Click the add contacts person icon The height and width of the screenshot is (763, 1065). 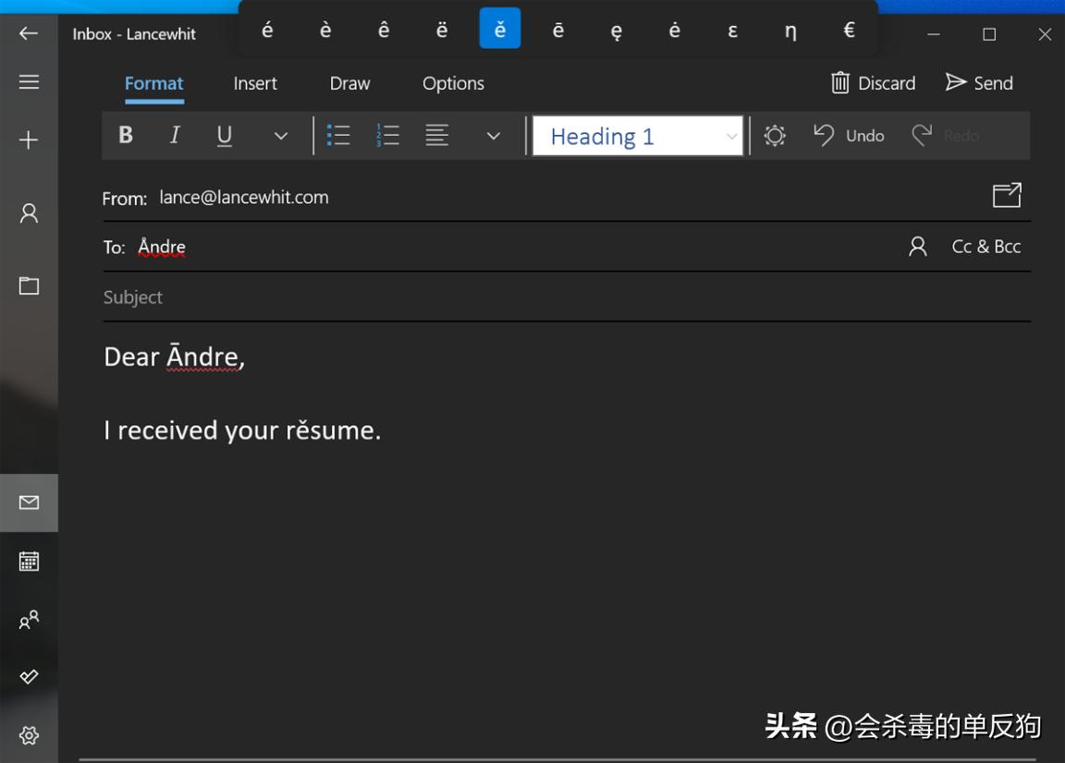pos(917,247)
